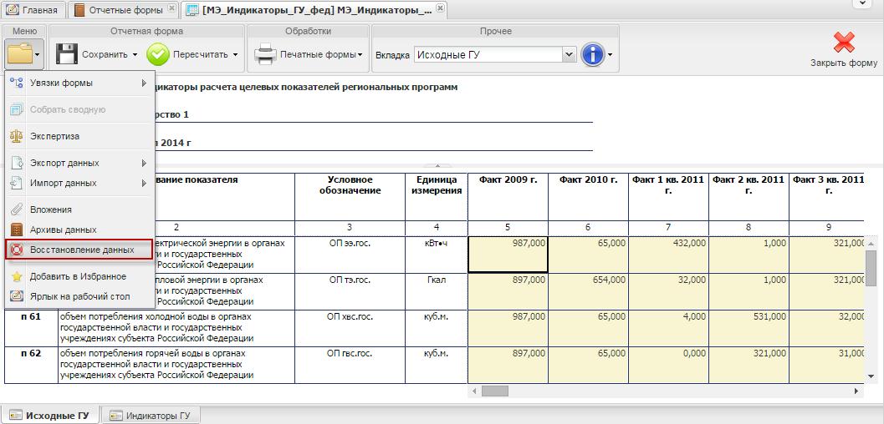Click the lifebuoy Восстановление данных icon
Image resolution: width=884 pixels, height=424 pixels.
click(x=17, y=250)
